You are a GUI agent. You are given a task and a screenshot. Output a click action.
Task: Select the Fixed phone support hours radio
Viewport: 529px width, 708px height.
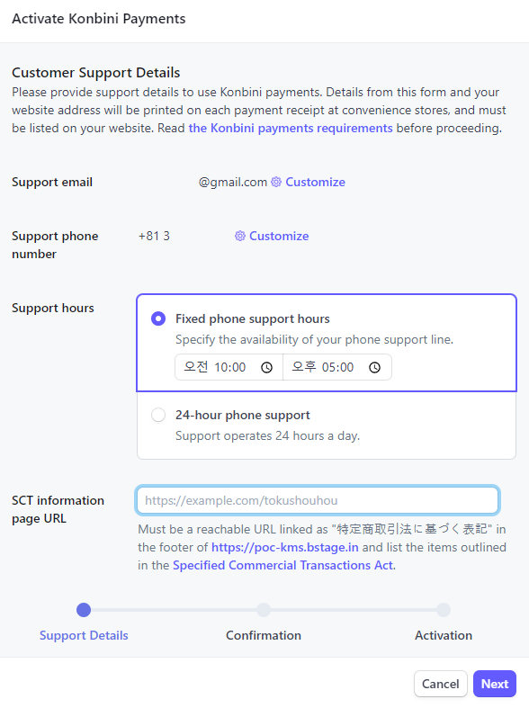(158, 318)
